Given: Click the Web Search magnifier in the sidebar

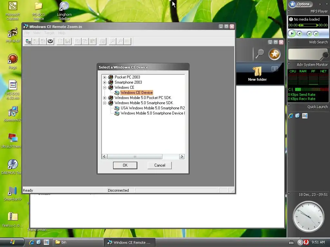Looking at the screenshot, I should tap(325, 56).
